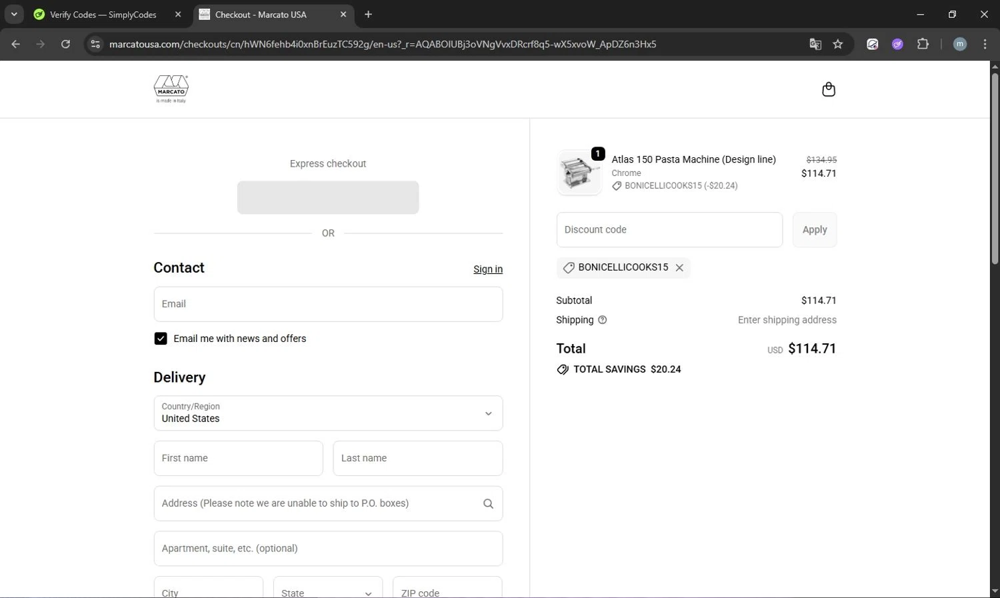Focus the Discount code field
This screenshot has width=1000, height=598.
669,230
